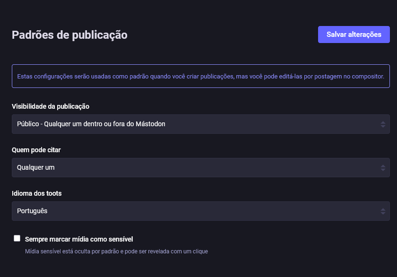Click the word 'compositor' in the notice
Image resolution: width=397 pixels, height=277 pixels.
pos(368,76)
